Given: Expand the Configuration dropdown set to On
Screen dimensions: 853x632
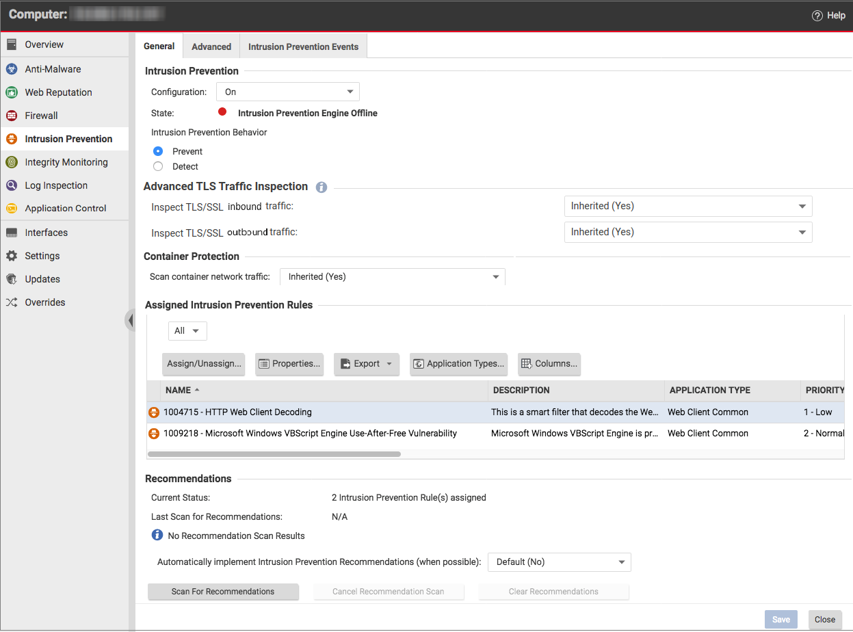Looking at the screenshot, I should [x=288, y=92].
